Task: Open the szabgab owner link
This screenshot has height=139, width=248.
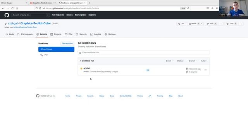Action: click(13, 23)
